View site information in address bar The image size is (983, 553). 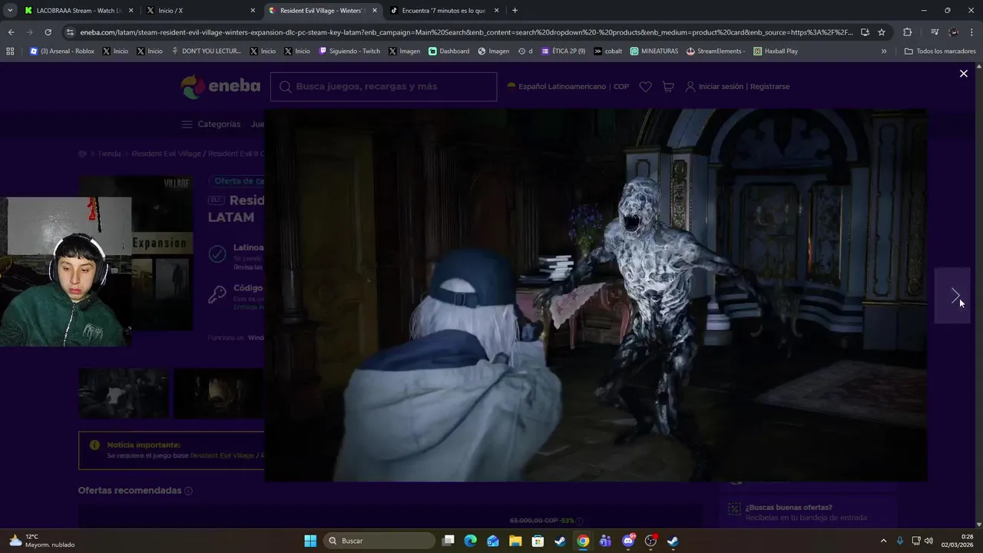pyautogui.click(x=70, y=32)
